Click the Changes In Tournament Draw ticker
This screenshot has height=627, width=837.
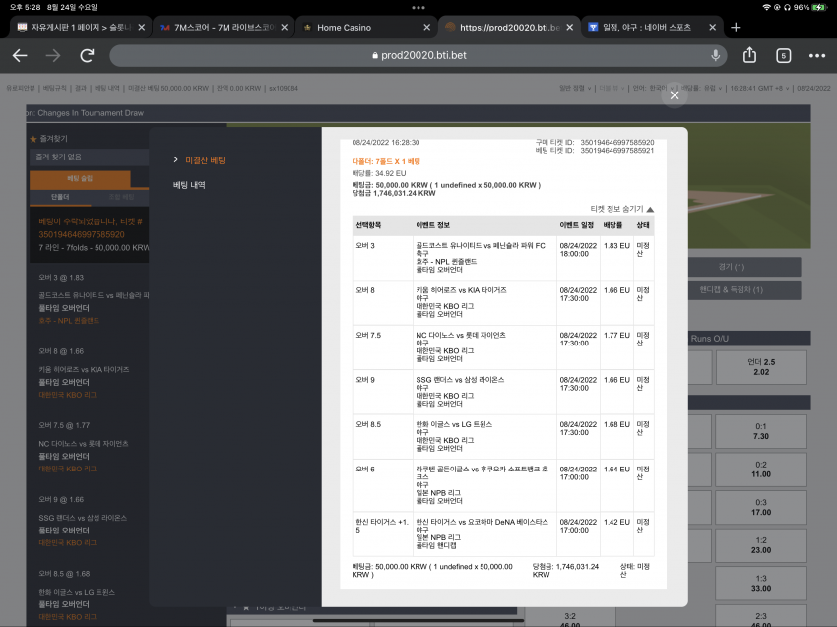coord(86,113)
